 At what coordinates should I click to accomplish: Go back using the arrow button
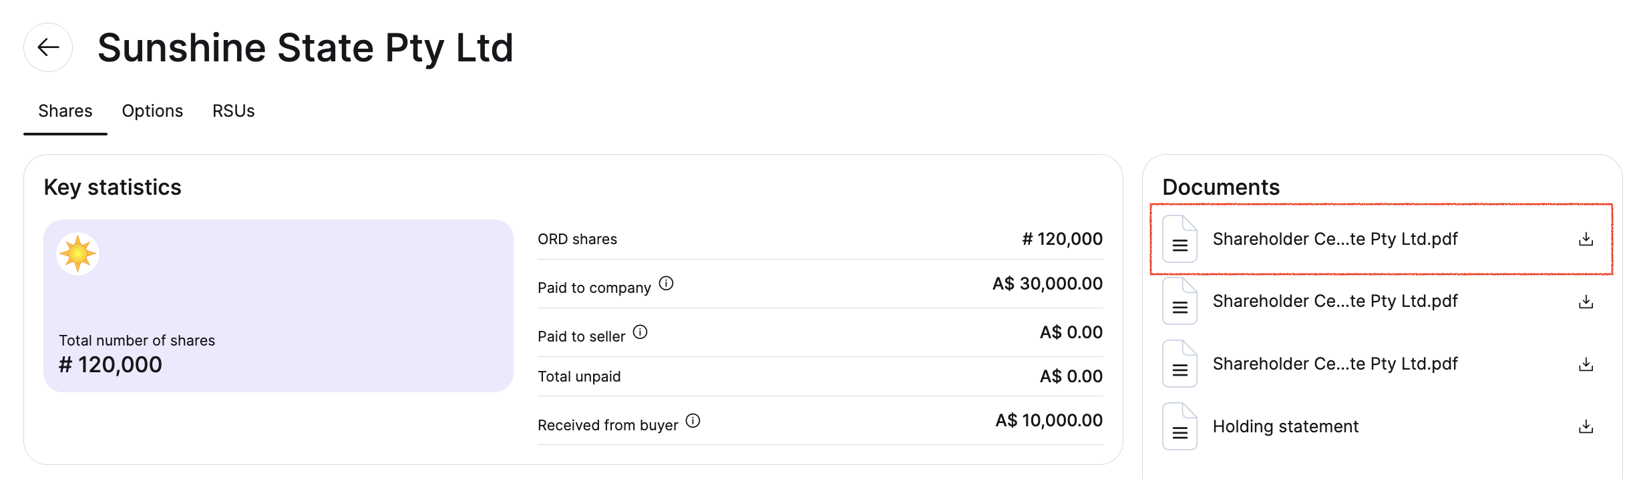coord(48,47)
